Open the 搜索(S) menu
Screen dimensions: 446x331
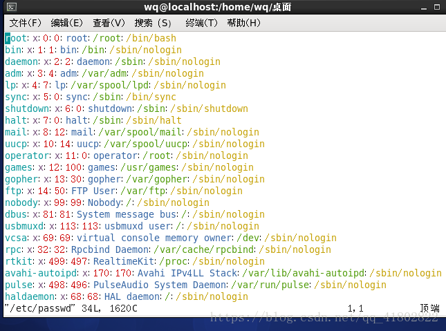pyautogui.click(x=153, y=23)
